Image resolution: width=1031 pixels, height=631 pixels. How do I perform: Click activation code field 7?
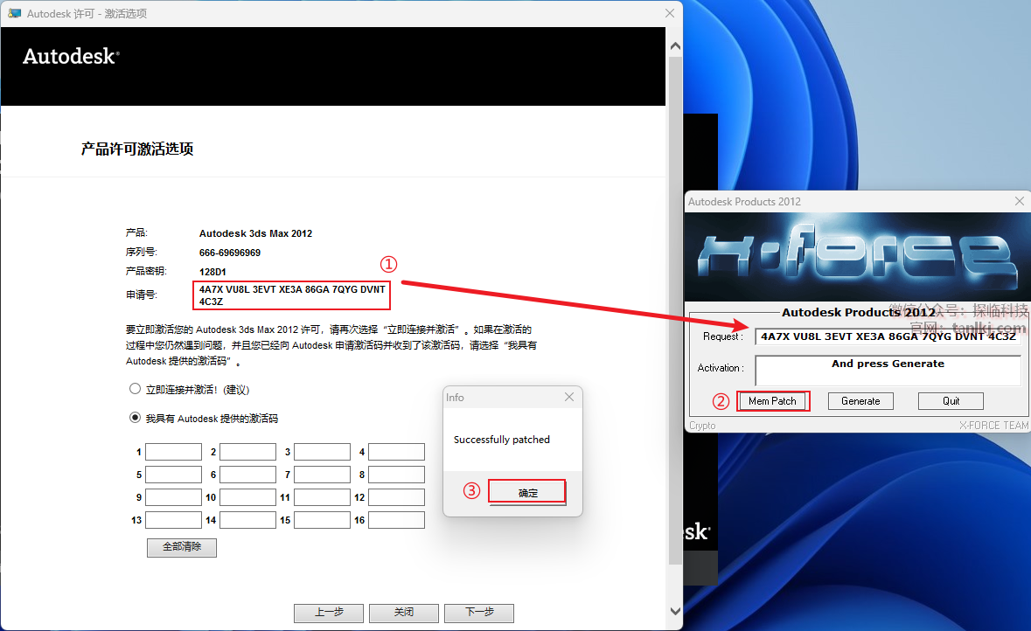click(x=322, y=475)
